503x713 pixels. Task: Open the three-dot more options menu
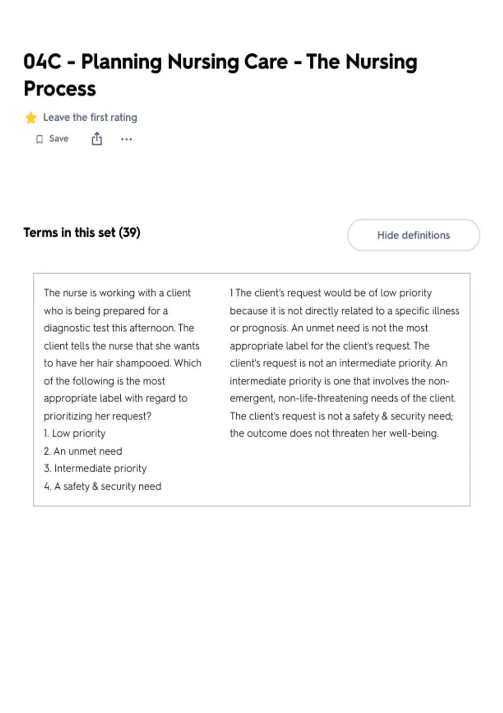126,139
